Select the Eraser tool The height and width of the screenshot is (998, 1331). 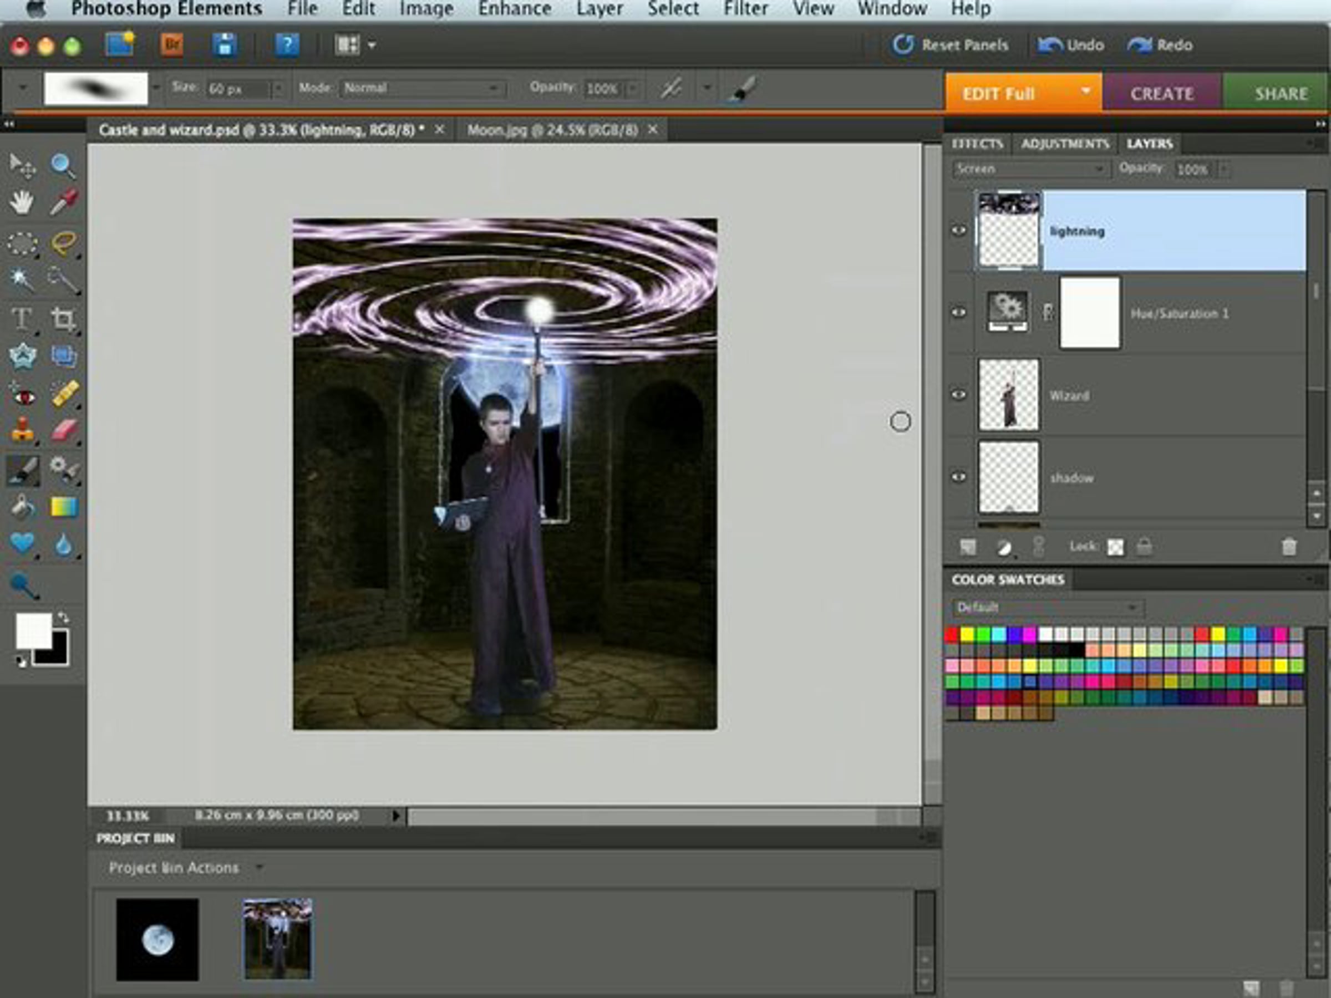pyautogui.click(x=64, y=431)
